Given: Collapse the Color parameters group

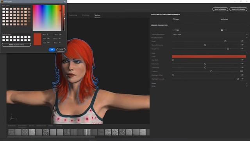Looking at the screenshot, I should click(247, 53).
